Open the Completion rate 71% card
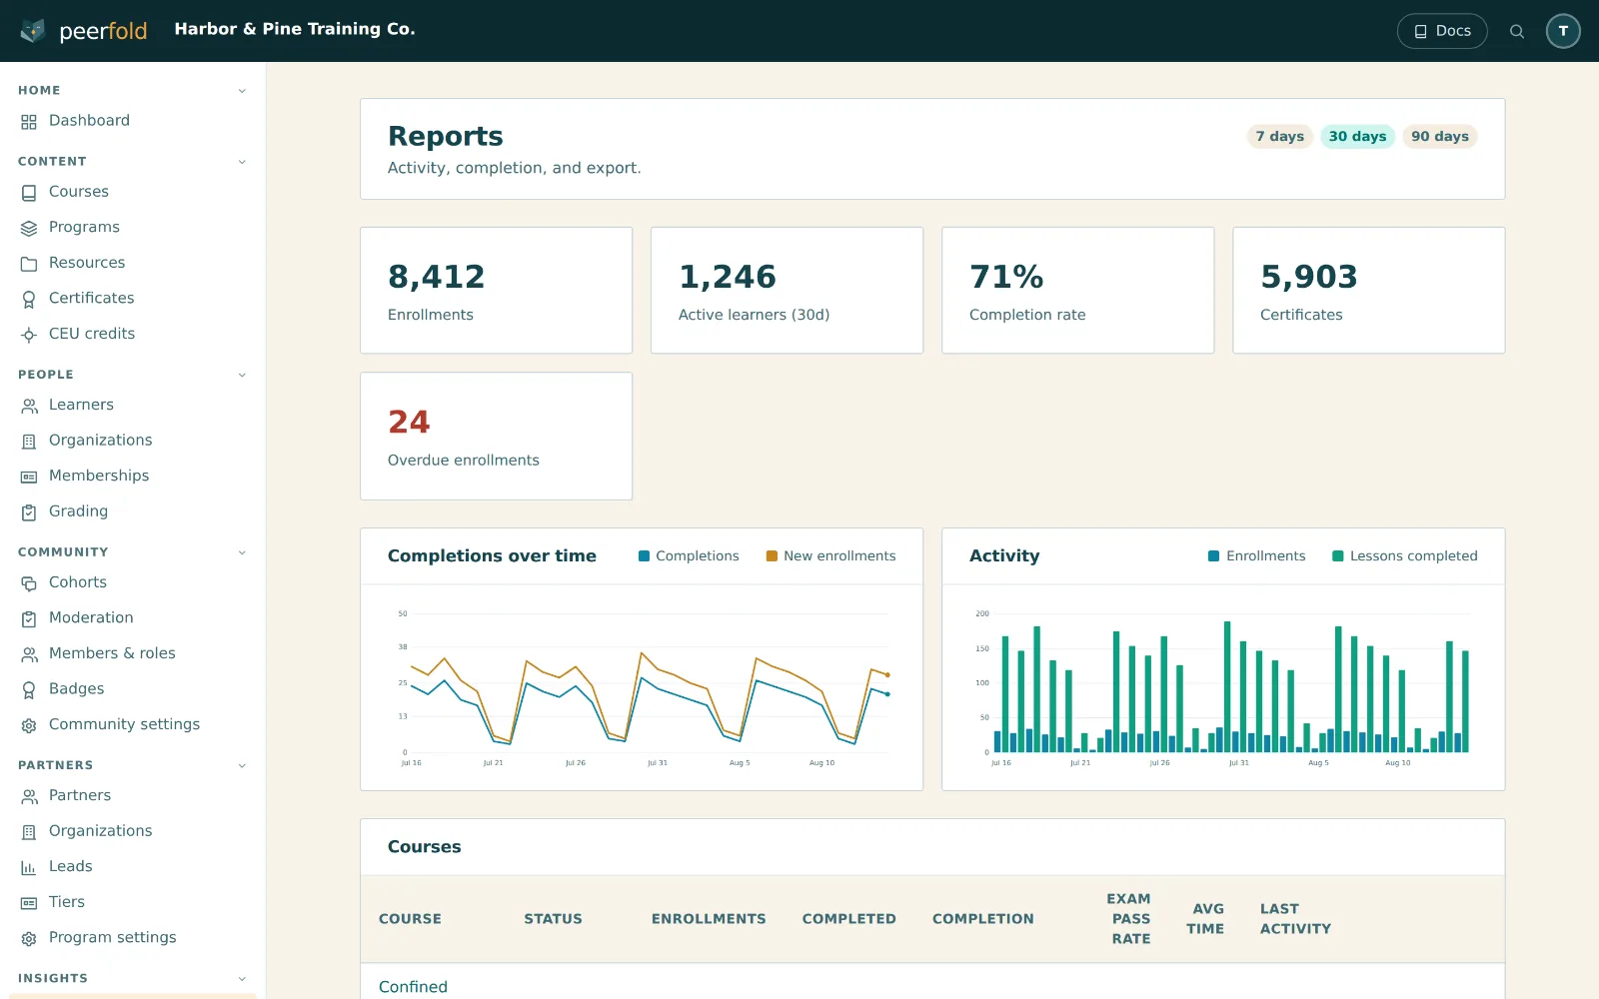This screenshot has height=999, width=1599. tap(1077, 290)
